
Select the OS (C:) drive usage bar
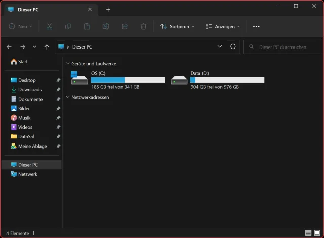(128, 80)
